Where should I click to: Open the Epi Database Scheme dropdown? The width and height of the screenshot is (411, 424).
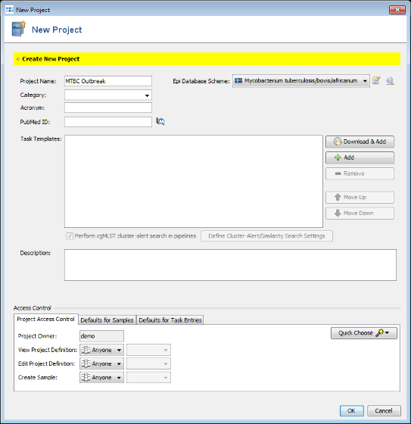(301, 81)
